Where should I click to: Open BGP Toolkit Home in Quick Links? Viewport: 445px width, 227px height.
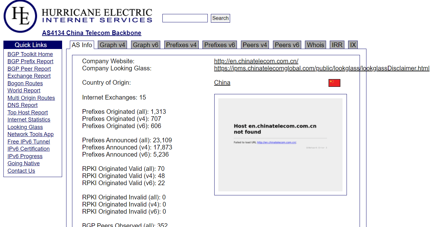point(30,54)
